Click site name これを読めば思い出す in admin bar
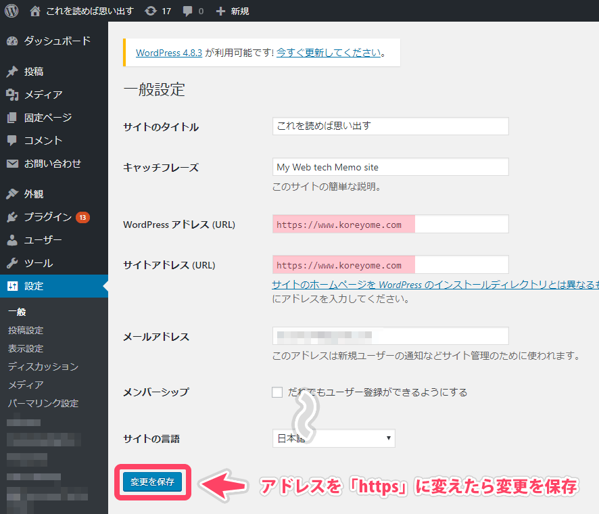The width and height of the screenshot is (599, 514). [x=90, y=11]
